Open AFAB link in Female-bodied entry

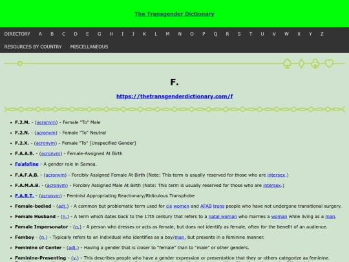point(206,206)
